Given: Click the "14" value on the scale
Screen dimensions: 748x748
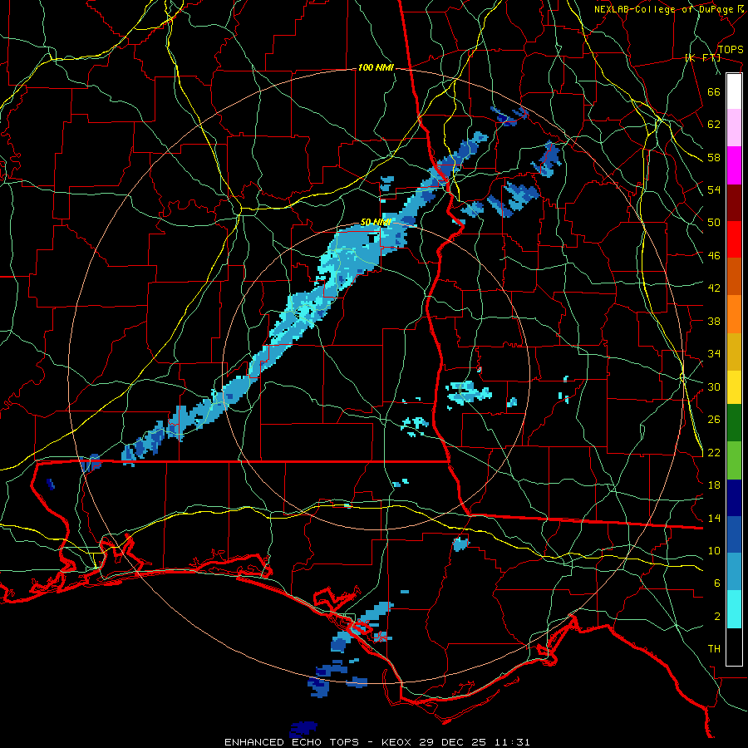Looking at the screenshot, I should [714, 518].
